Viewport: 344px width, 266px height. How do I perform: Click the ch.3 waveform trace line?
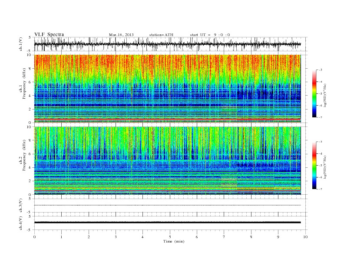(x=167, y=205)
